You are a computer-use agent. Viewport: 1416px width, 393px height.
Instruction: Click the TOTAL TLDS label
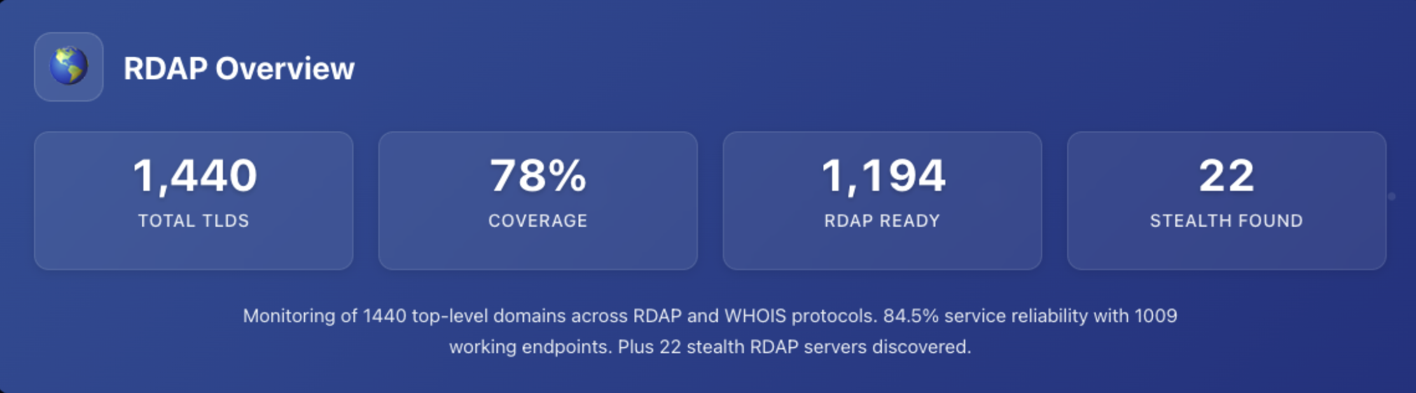(193, 221)
